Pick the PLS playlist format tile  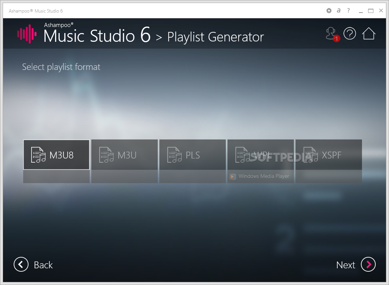[193, 155]
